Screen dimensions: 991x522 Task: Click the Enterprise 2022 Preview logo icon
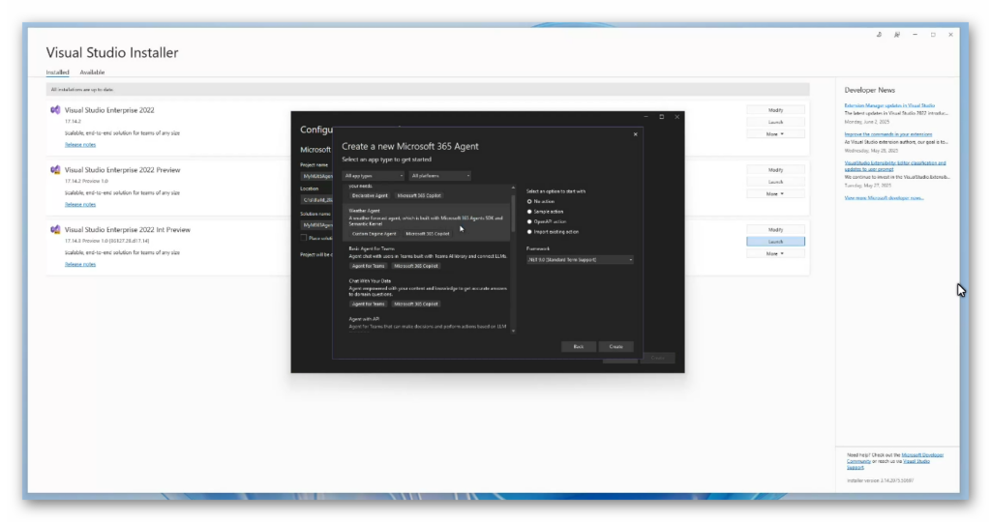pos(55,170)
